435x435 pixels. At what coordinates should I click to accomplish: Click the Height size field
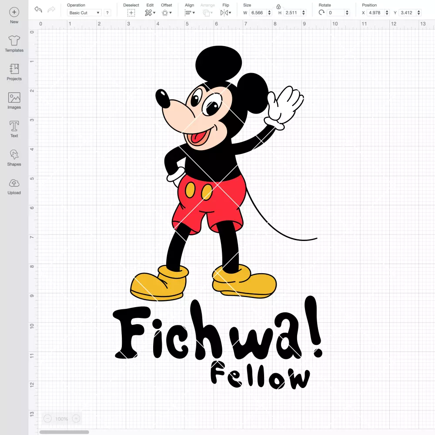292,13
